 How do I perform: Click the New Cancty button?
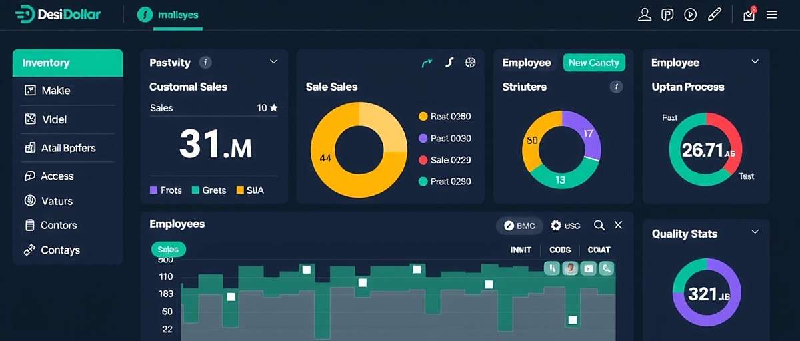pos(593,63)
